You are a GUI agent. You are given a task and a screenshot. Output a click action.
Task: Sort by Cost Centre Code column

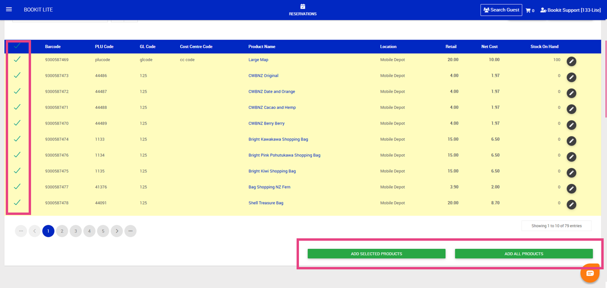[x=196, y=47]
